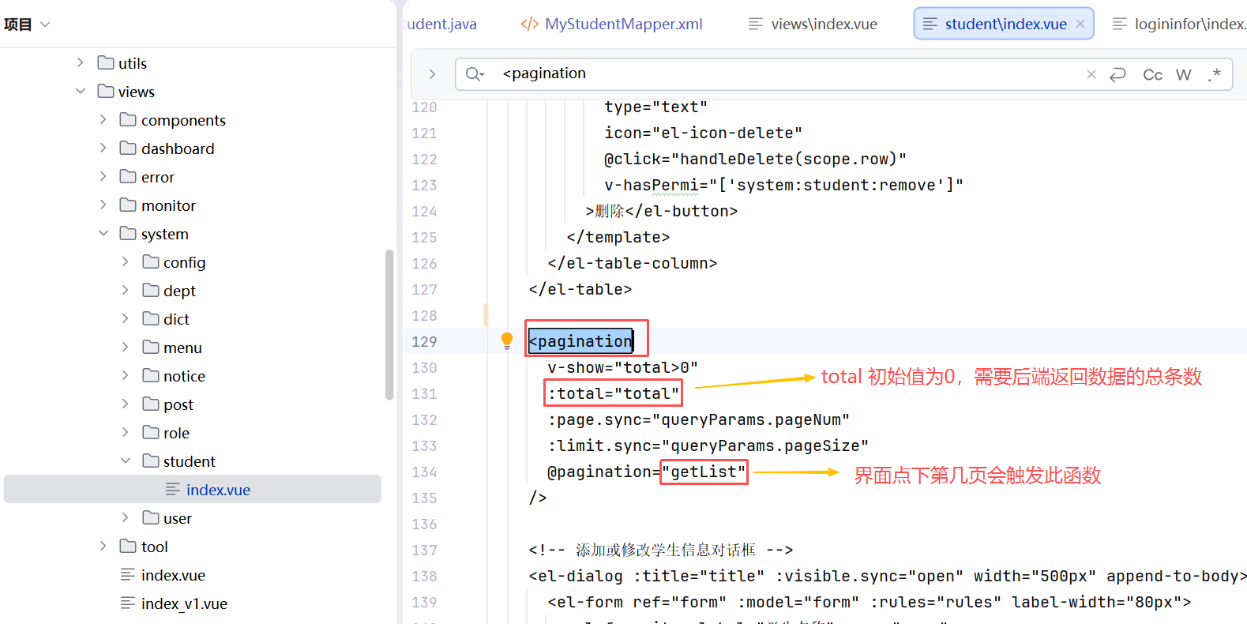Select the post folder icon
The height and width of the screenshot is (624, 1247).
pos(150,404)
